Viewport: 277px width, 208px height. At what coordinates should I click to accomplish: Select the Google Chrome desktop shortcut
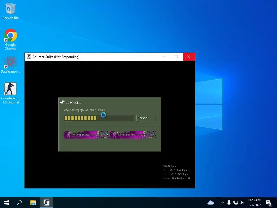(11, 40)
